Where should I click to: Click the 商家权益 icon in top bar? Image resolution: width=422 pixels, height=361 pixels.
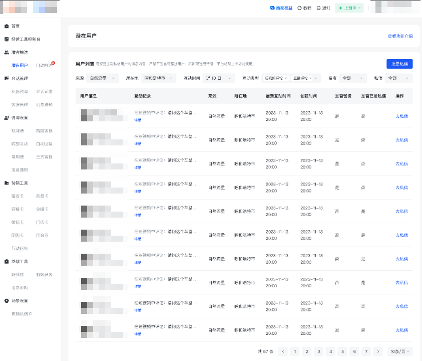(272, 8)
